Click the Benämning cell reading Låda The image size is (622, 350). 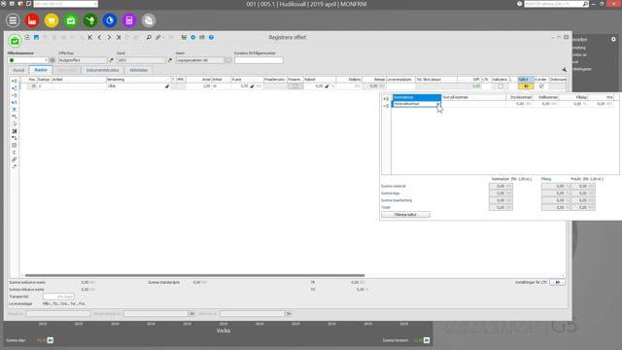(138, 87)
